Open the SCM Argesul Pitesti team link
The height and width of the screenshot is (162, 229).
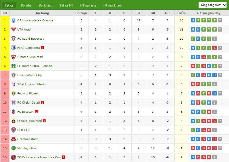click(x=31, y=84)
